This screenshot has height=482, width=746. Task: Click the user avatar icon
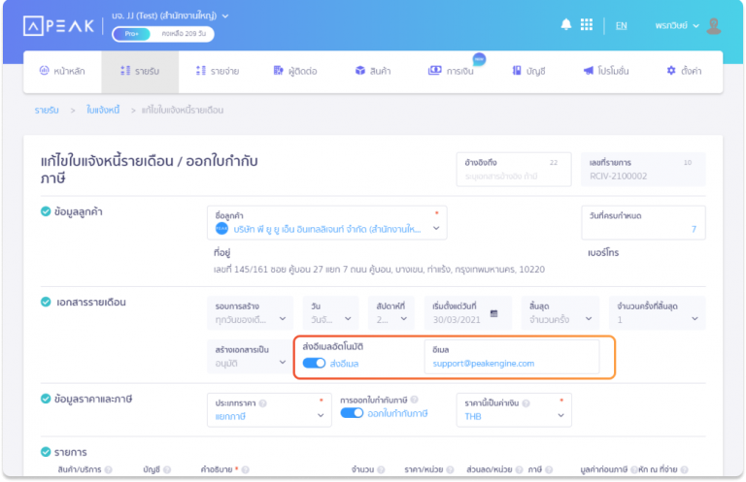[x=713, y=25]
